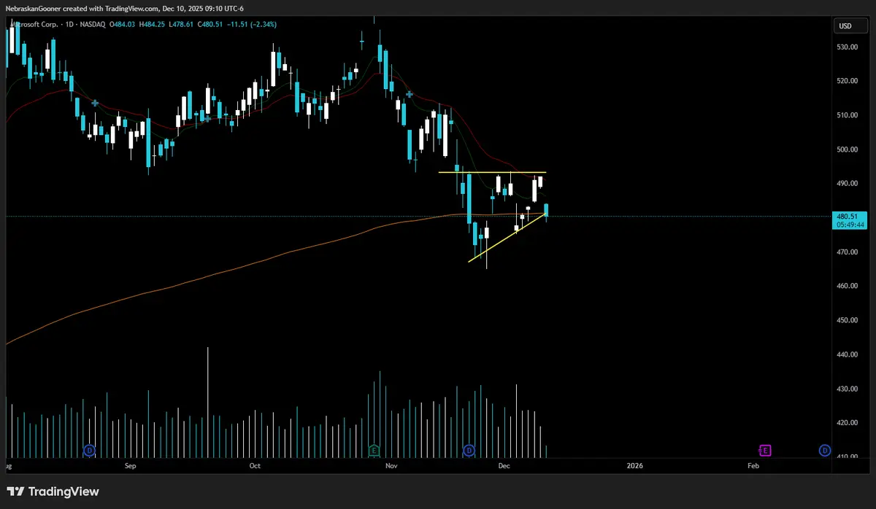876x509 pixels.
Task: Click the 500.00 price axis label
Action: (848, 149)
